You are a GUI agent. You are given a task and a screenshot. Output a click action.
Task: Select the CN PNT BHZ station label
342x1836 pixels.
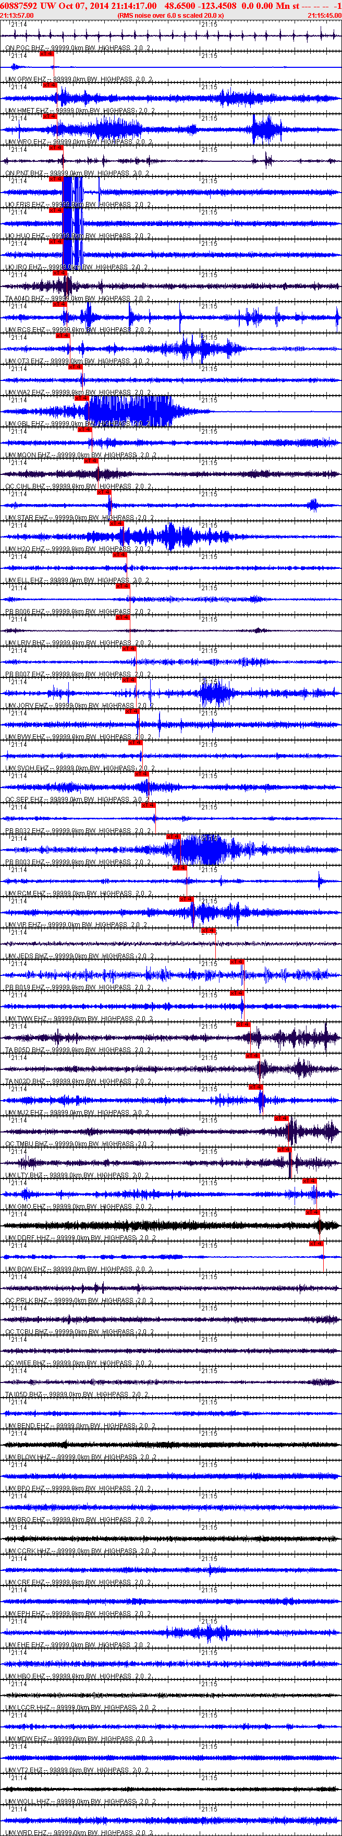(x=77, y=173)
